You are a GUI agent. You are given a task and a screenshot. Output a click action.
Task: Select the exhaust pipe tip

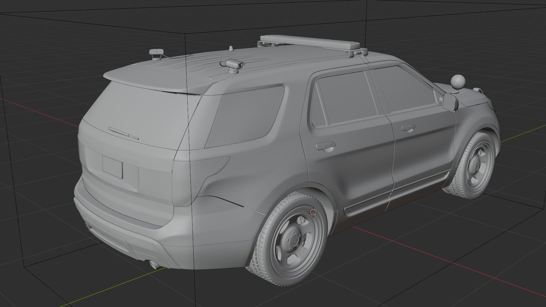(154, 264)
